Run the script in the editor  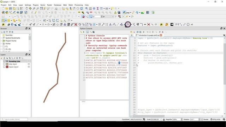pyautogui.click(x=144, y=32)
